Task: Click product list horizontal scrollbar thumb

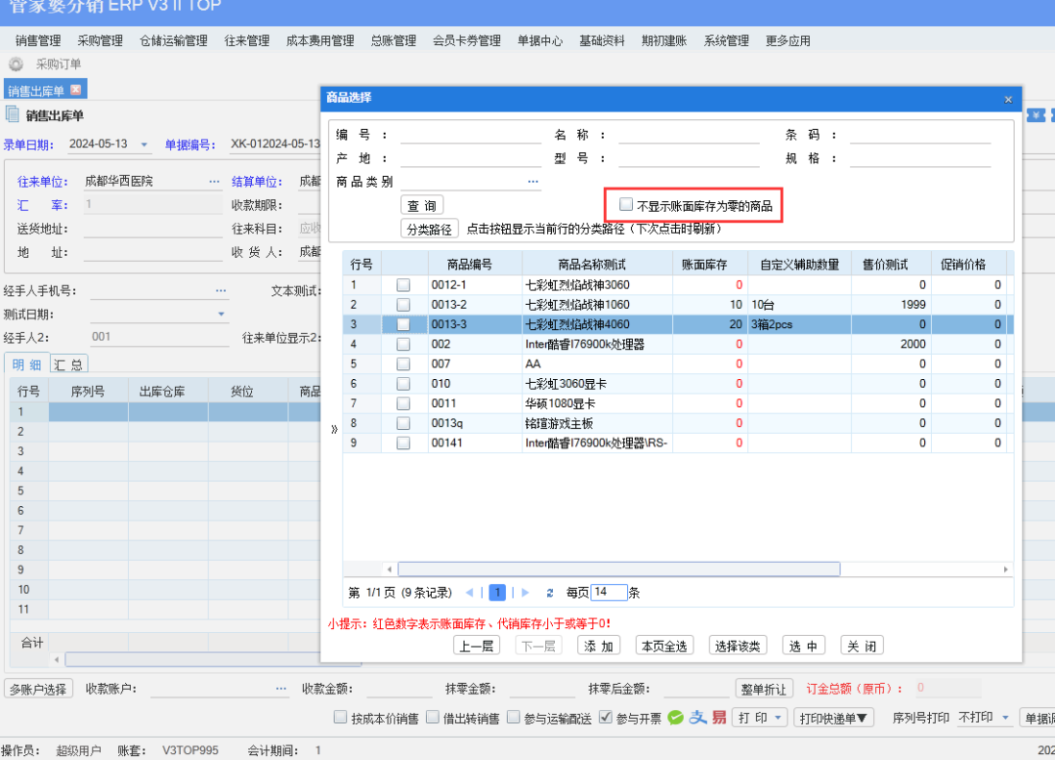Action: click(619, 570)
